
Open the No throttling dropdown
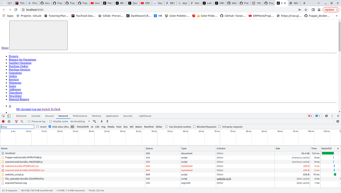click(x=80, y=121)
